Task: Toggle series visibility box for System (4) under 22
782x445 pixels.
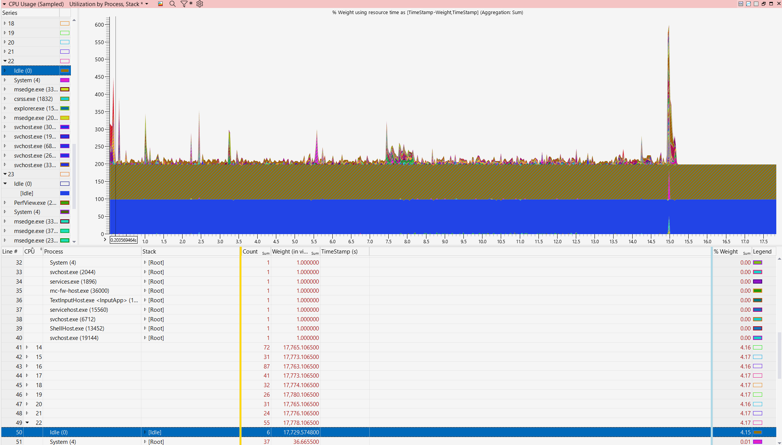Action: coord(65,80)
